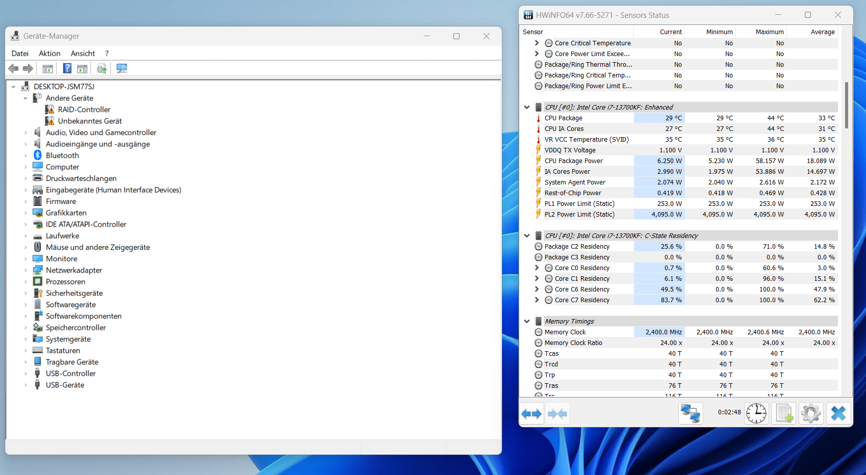Viewport: 866px width, 475px height.
Task: Collapse the DESKTOP-JSM77SJ root node
Action: pos(13,87)
